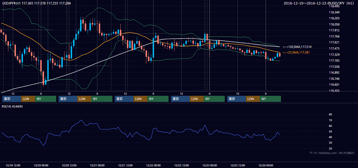
Task: Select the 117.621 price axis label
Action: coord(334,42)
